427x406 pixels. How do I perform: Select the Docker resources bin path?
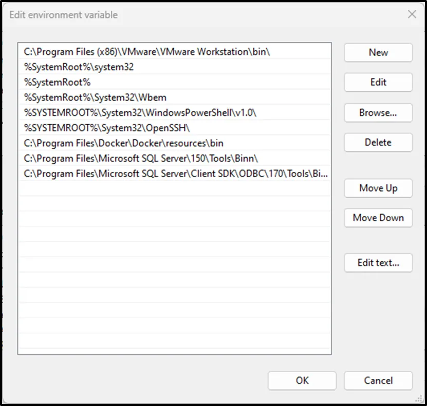[123, 143]
